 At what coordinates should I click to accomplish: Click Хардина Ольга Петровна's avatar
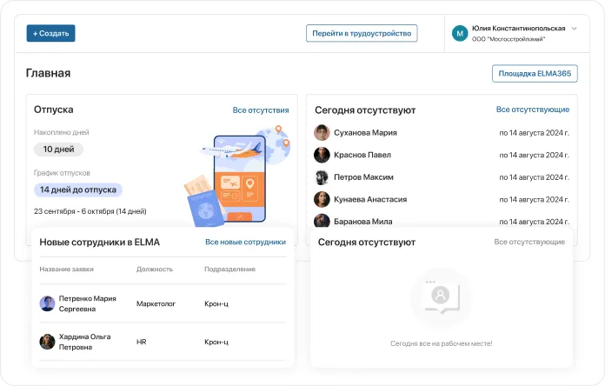47,342
